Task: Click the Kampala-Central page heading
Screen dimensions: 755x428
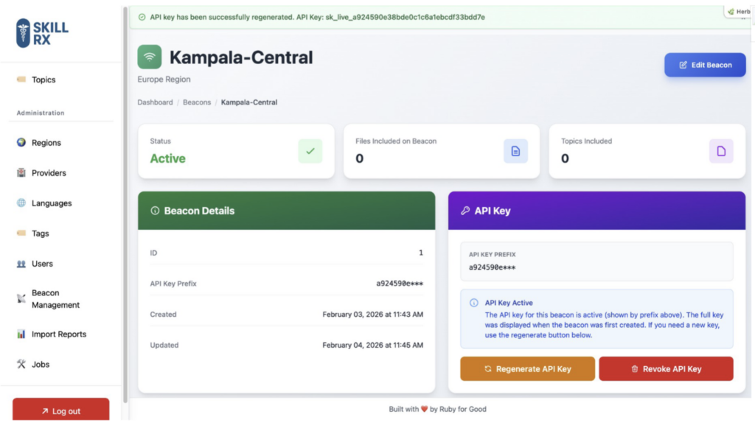Action: point(241,57)
